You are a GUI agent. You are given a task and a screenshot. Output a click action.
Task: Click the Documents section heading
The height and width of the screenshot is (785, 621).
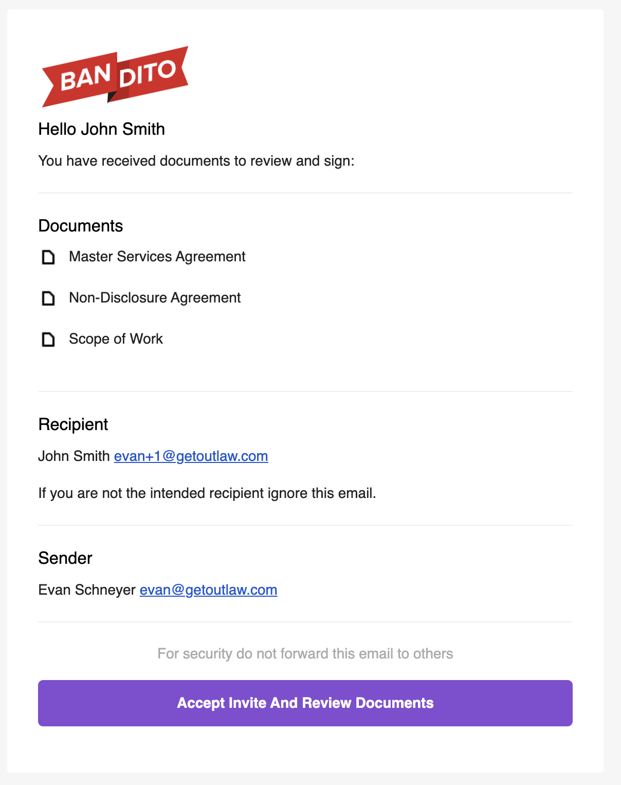[x=81, y=226]
